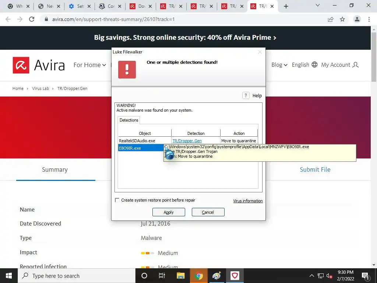Click the My Account user icon

pos(356,65)
